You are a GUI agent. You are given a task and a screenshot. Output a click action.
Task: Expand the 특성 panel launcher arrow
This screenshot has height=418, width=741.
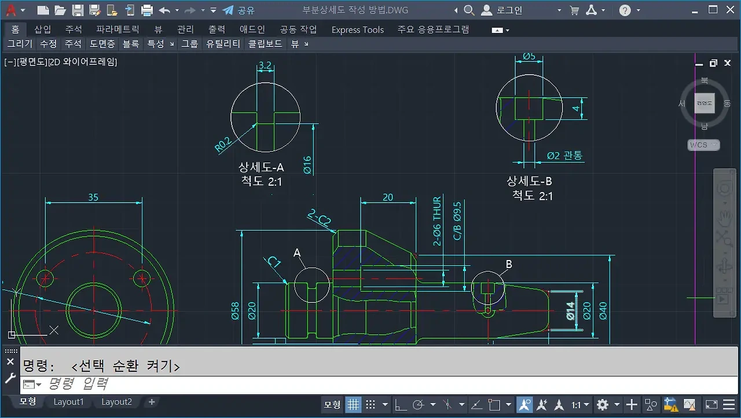click(x=171, y=44)
